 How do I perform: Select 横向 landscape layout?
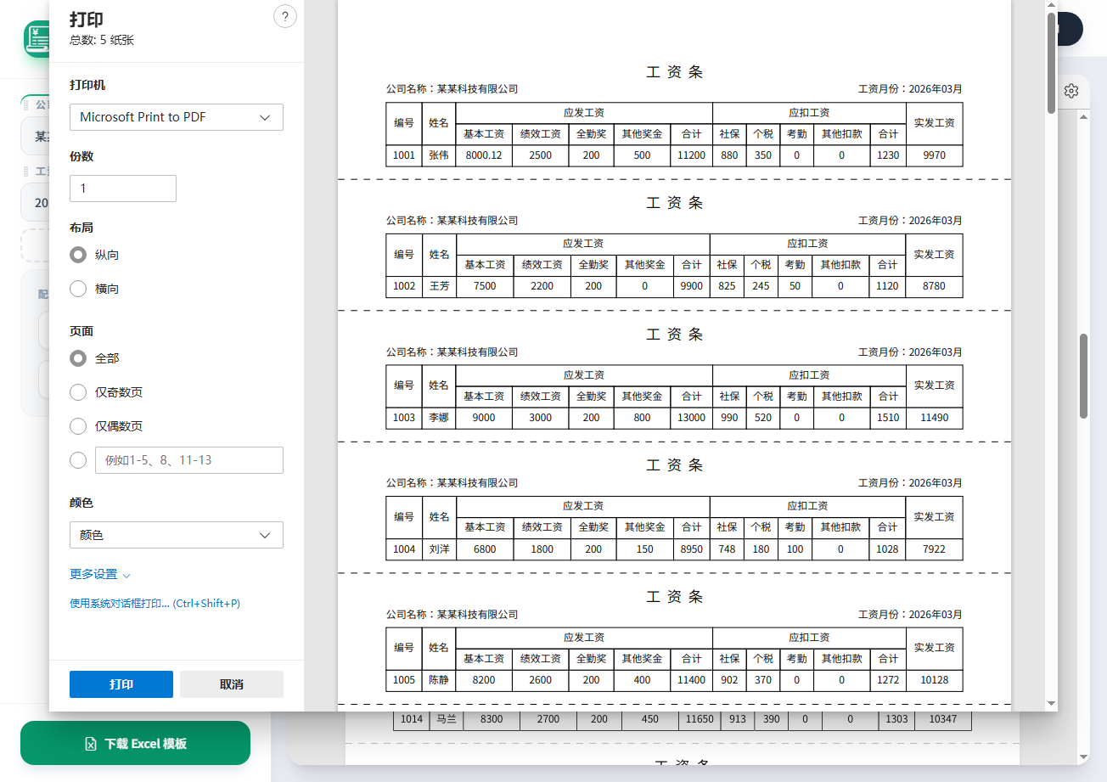tap(78, 289)
